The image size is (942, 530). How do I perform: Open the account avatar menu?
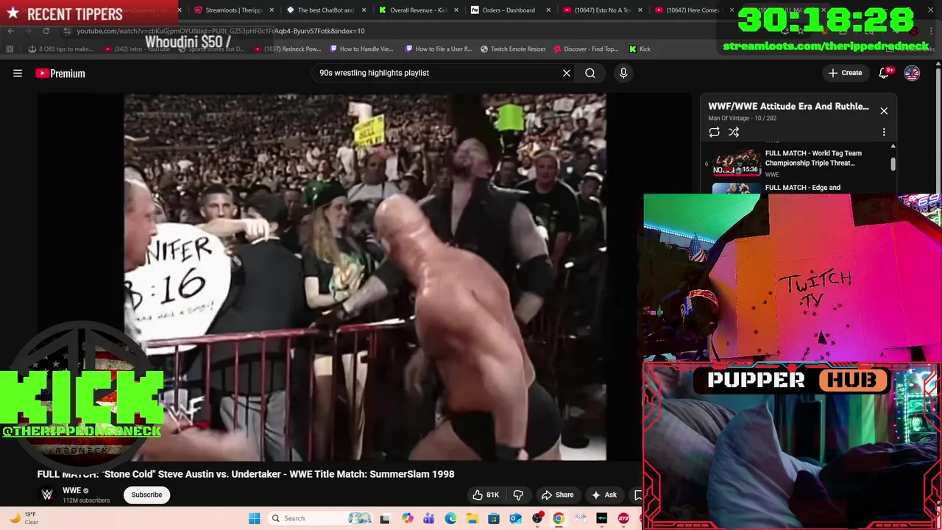(x=912, y=73)
